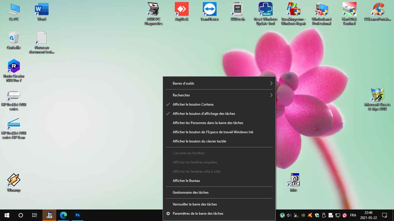394x221 pixels.
Task: Select the TeamViewer desktop icon
Action: pos(210,12)
